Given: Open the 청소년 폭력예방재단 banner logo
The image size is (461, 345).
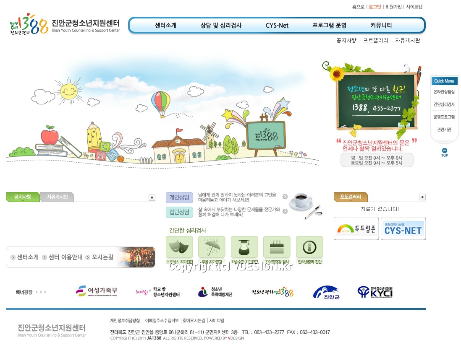Looking at the screenshot, I should pyautogui.click(x=215, y=292).
